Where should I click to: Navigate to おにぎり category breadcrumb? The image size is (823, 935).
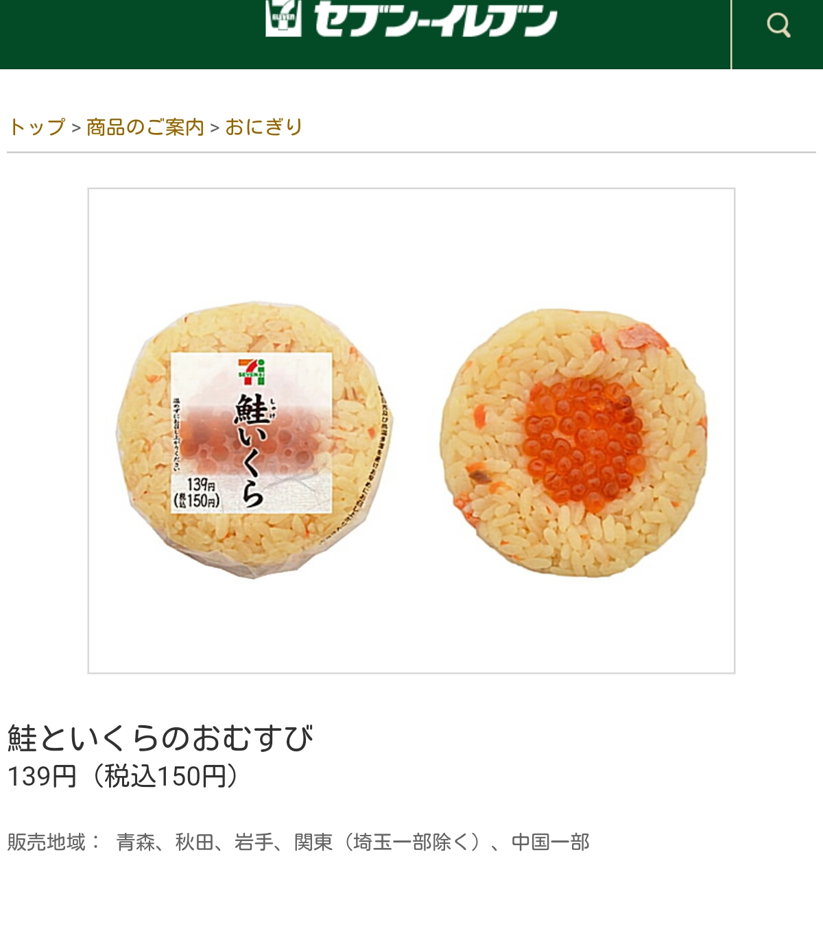264,127
